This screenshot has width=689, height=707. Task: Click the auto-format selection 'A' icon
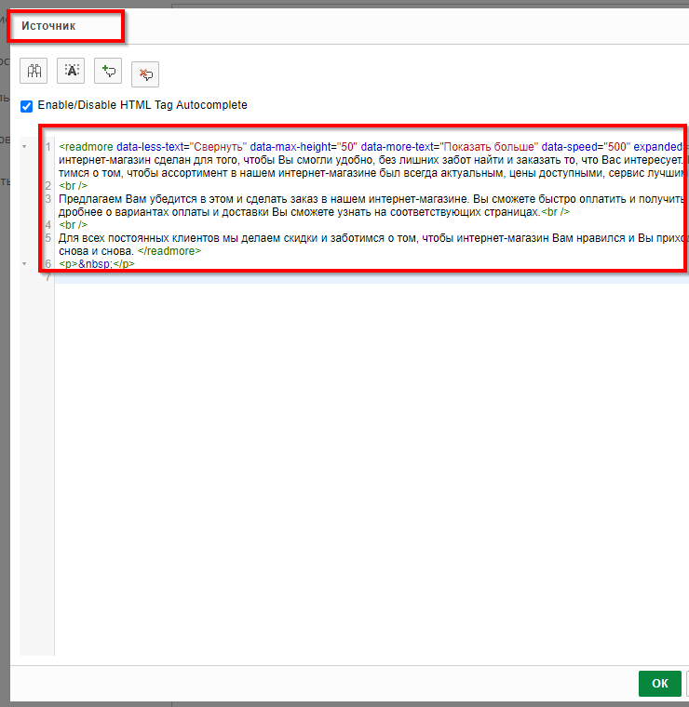[x=71, y=71]
